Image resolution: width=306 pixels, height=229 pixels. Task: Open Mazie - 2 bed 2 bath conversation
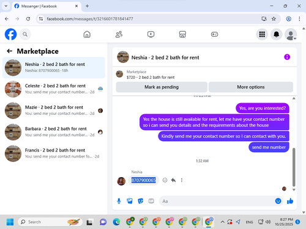pos(54,111)
